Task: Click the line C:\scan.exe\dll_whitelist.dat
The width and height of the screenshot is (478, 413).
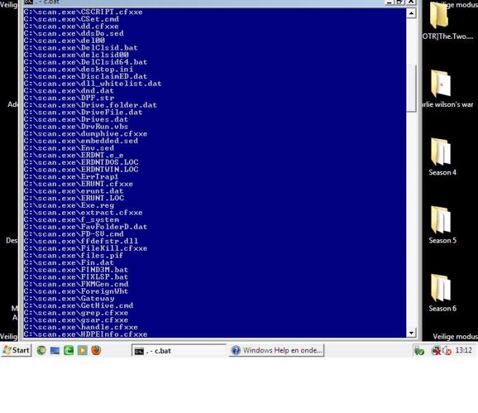Action: point(93,84)
